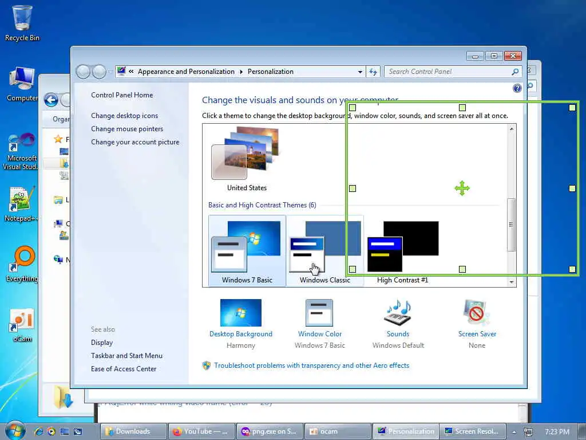Switch to Personalization taskbar button
The width and height of the screenshot is (586, 440).
pyautogui.click(x=406, y=431)
